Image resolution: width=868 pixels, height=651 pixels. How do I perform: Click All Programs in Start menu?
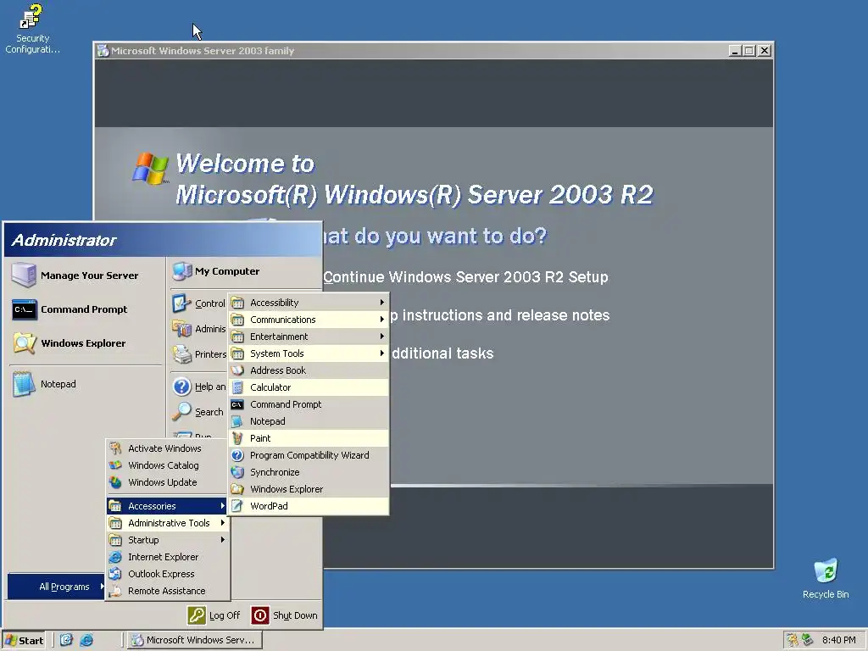click(x=57, y=587)
